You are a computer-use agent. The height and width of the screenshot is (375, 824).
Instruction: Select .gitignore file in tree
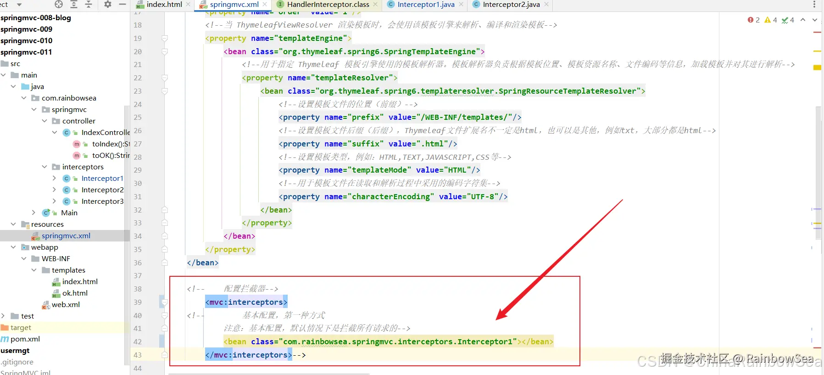coord(17,362)
